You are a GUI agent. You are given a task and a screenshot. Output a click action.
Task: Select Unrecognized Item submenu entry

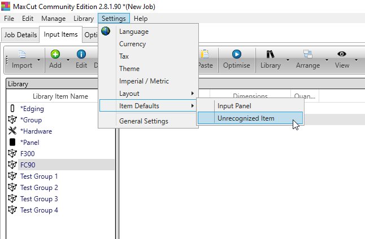click(x=250, y=118)
